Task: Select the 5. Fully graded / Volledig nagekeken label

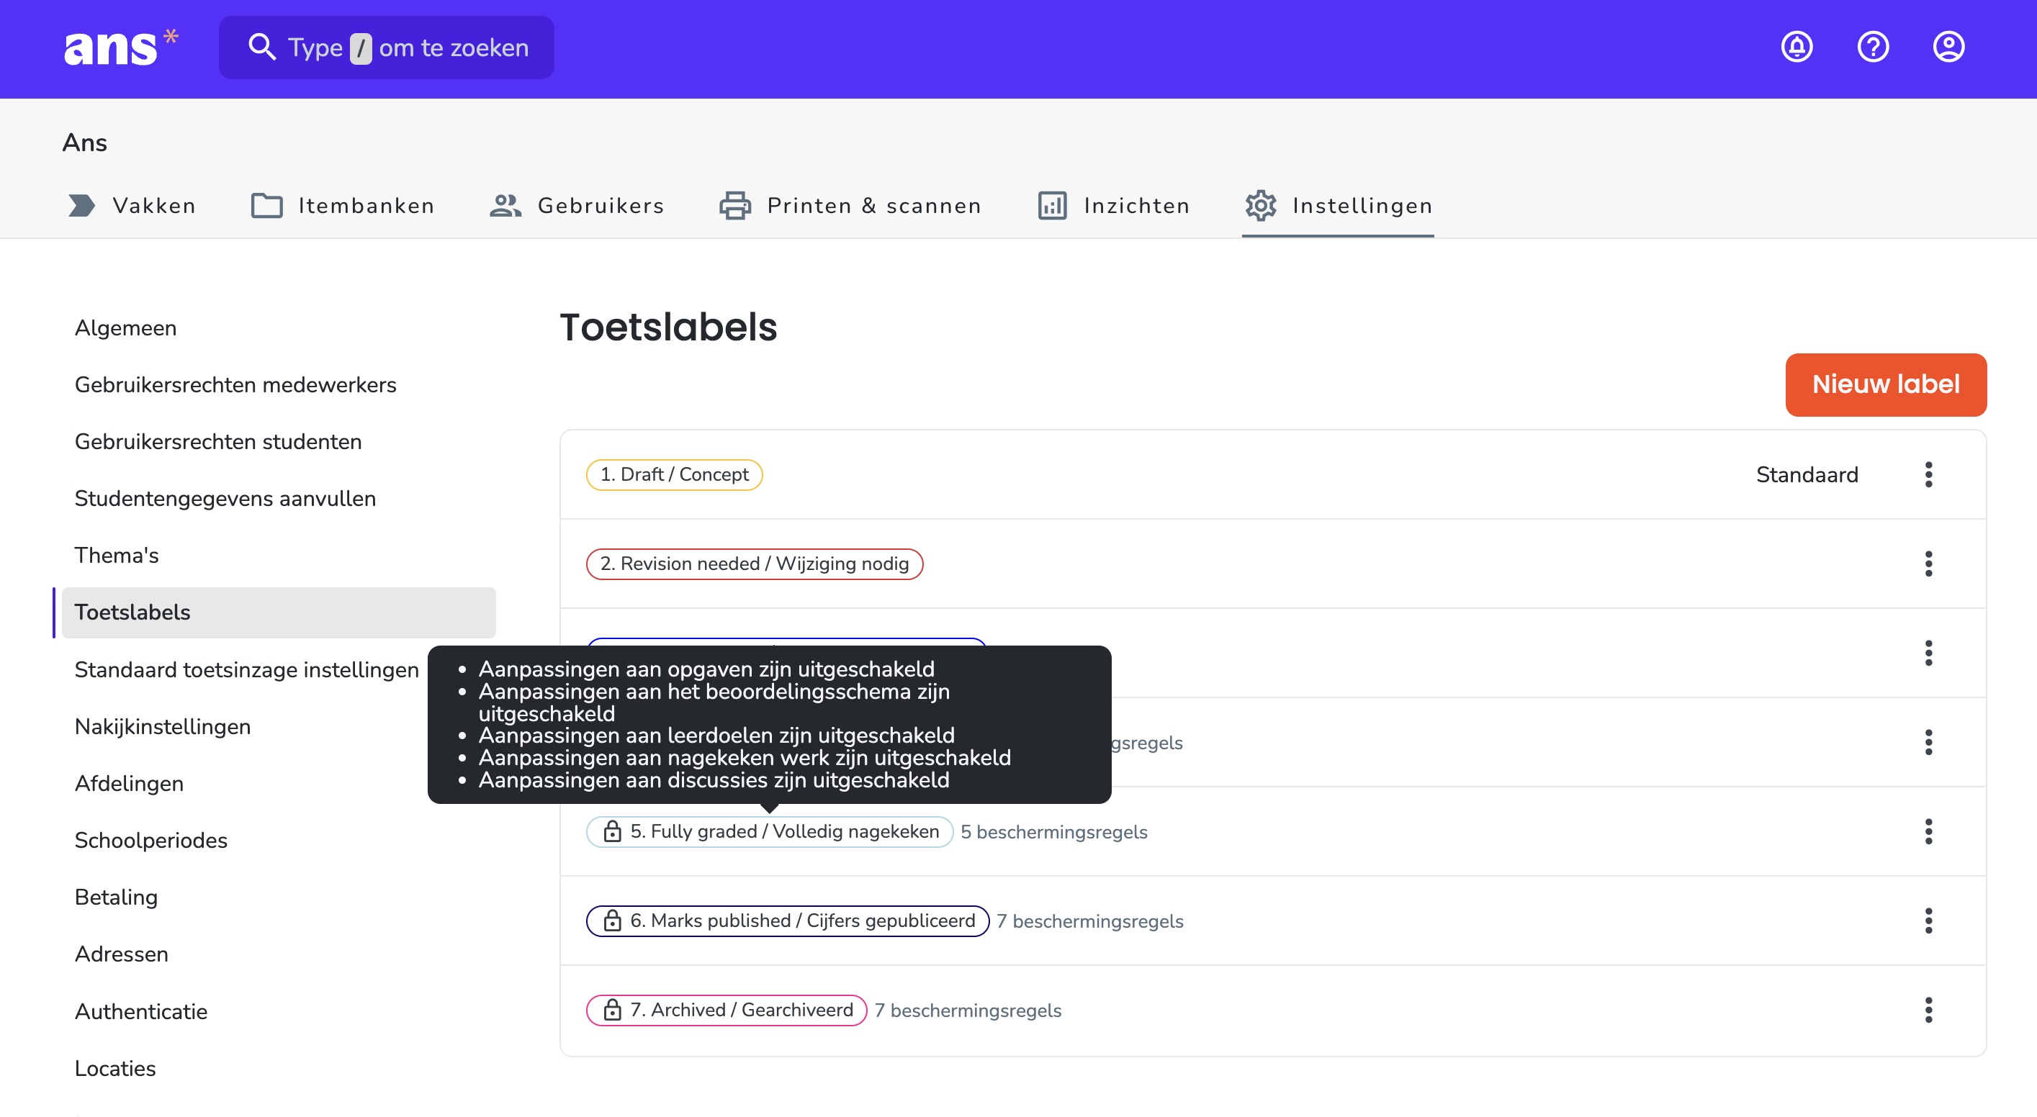Action: pos(770,831)
